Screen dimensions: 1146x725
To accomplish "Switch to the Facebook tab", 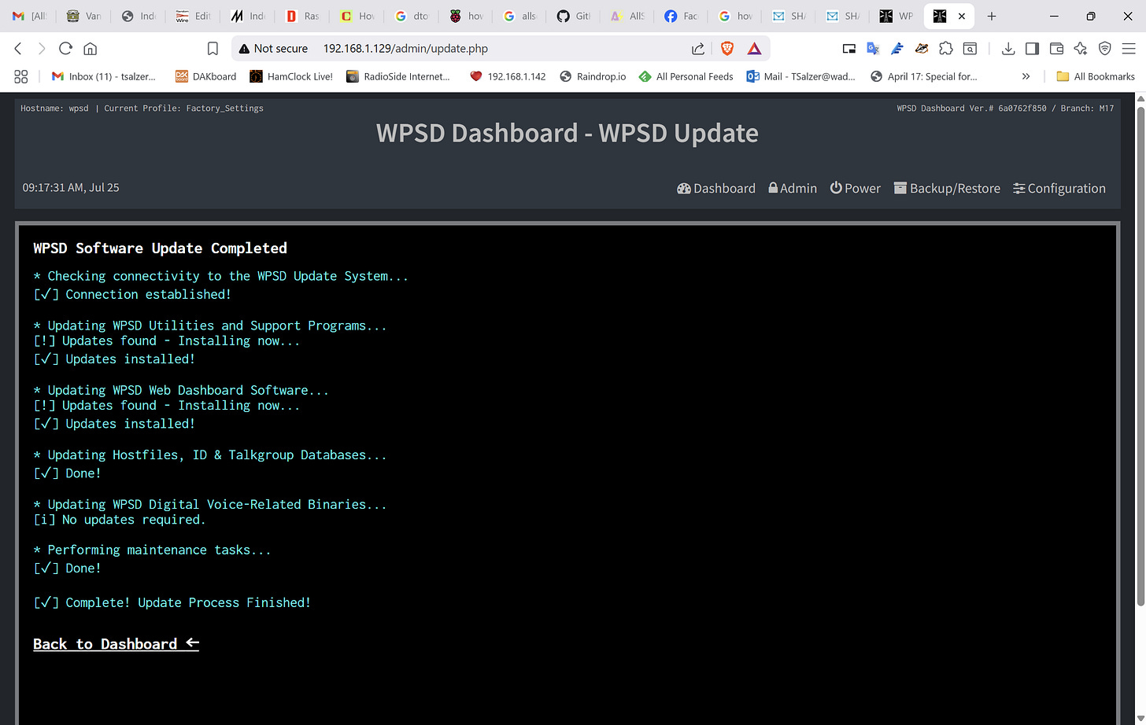I will pyautogui.click(x=680, y=16).
